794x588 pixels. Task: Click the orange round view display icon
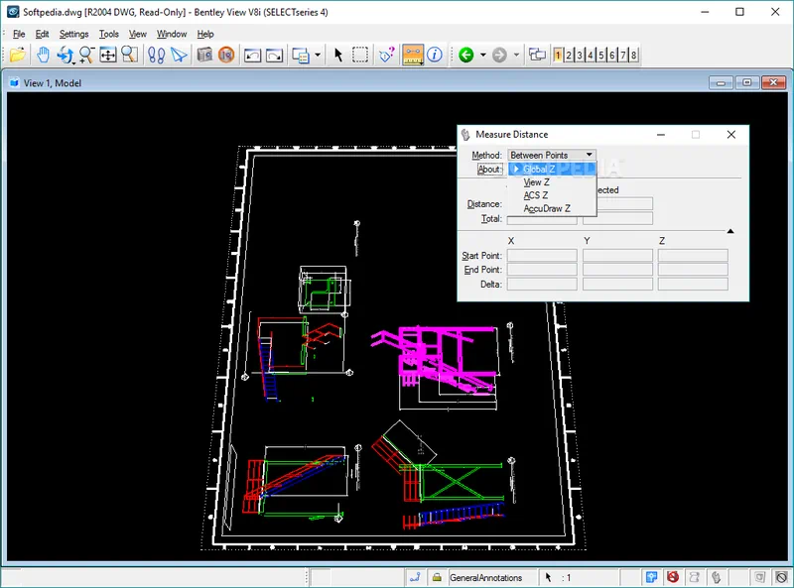pyautogui.click(x=226, y=55)
